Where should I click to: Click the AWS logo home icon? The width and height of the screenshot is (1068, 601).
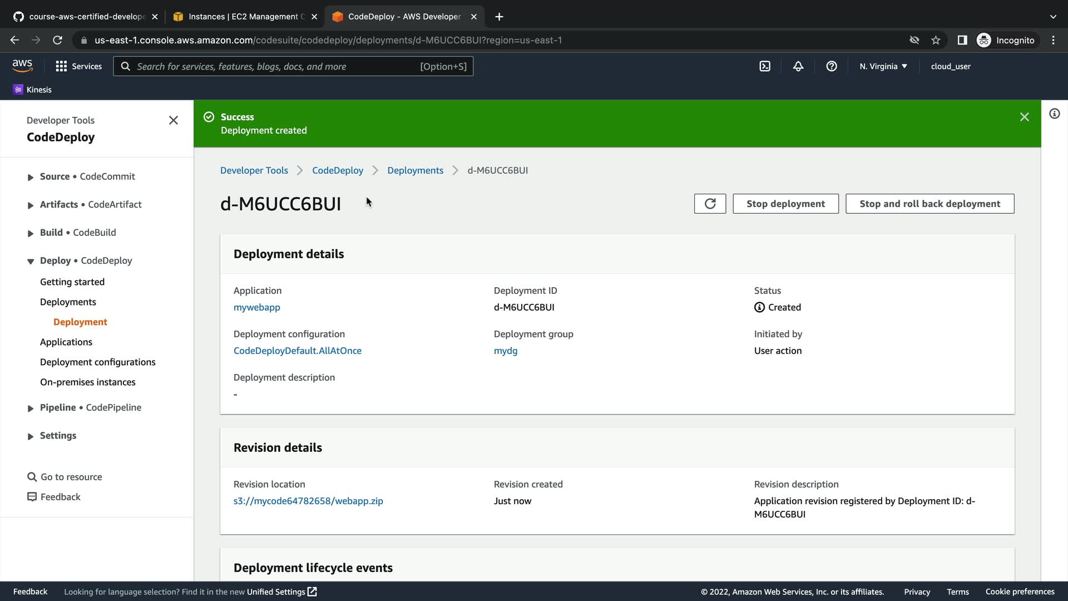coord(22,66)
